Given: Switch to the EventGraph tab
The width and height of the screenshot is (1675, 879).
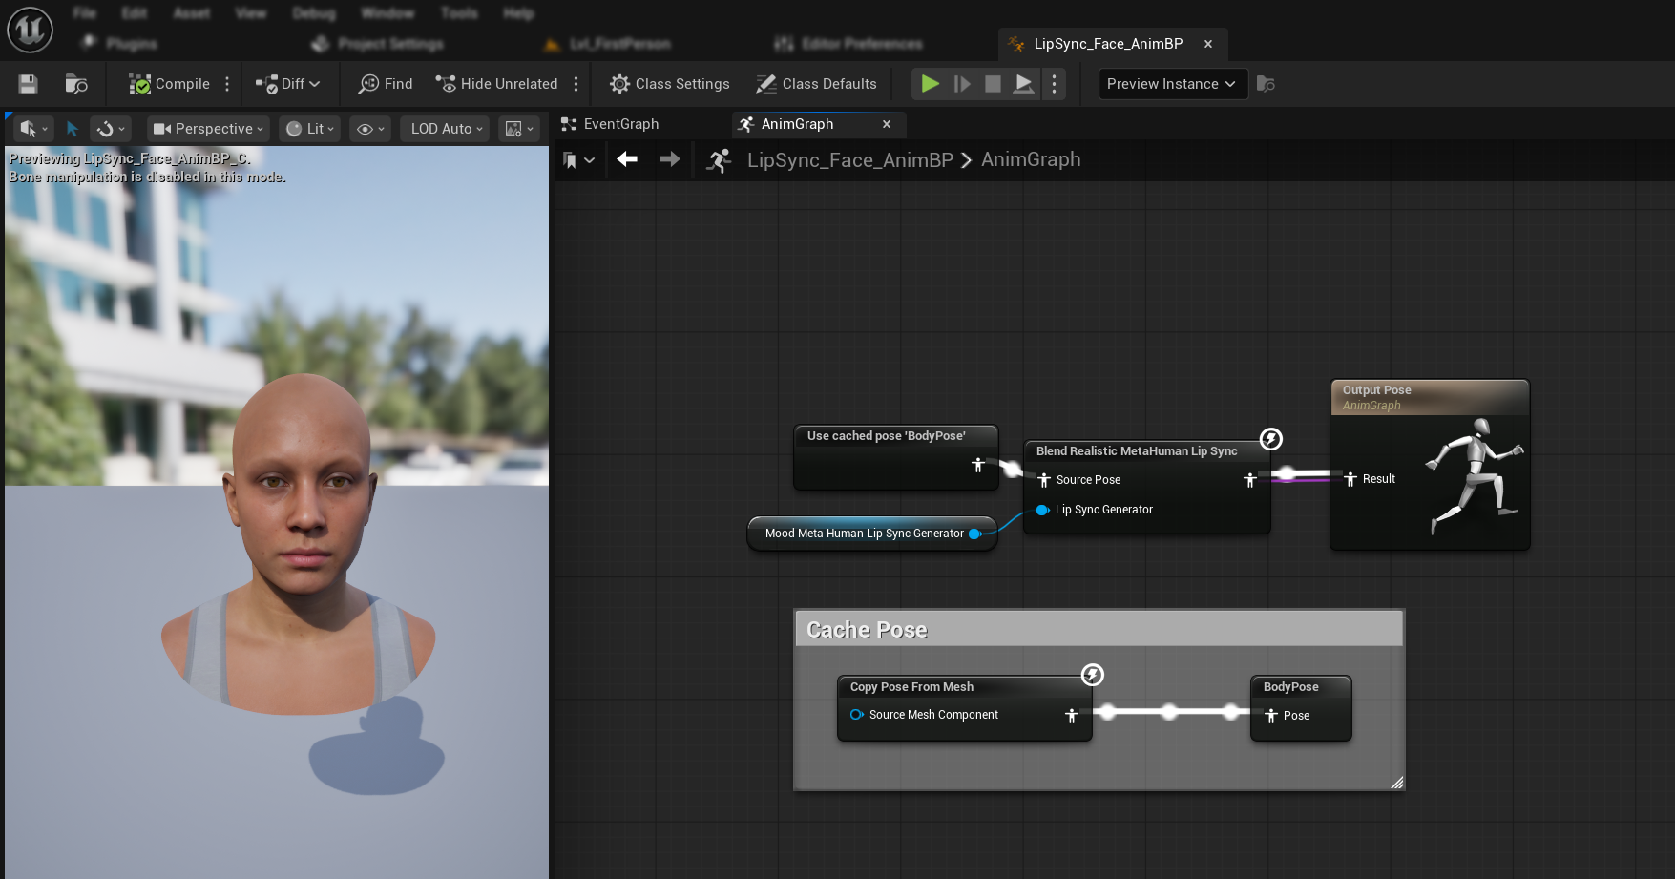Looking at the screenshot, I should [x=620, y=124].
